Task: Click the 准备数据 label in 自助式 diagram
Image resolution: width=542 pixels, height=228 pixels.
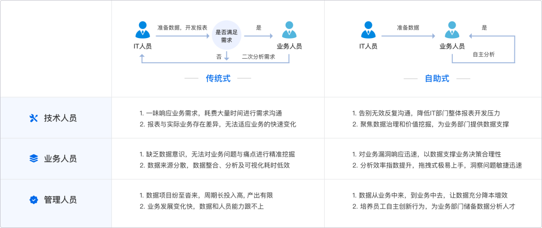Action: [x=408, y=28]
